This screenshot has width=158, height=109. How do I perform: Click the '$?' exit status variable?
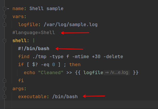click(35, 65)
